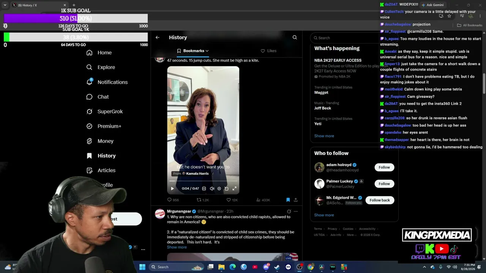Open Explore from the X sidebar
Screen dimensions: 486x273
pos(101,67)
